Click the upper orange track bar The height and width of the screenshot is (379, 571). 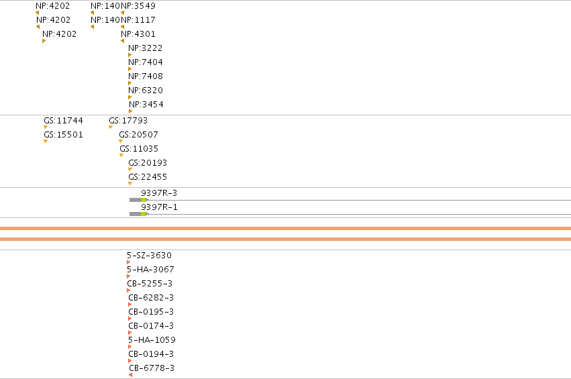coord(286,229)
